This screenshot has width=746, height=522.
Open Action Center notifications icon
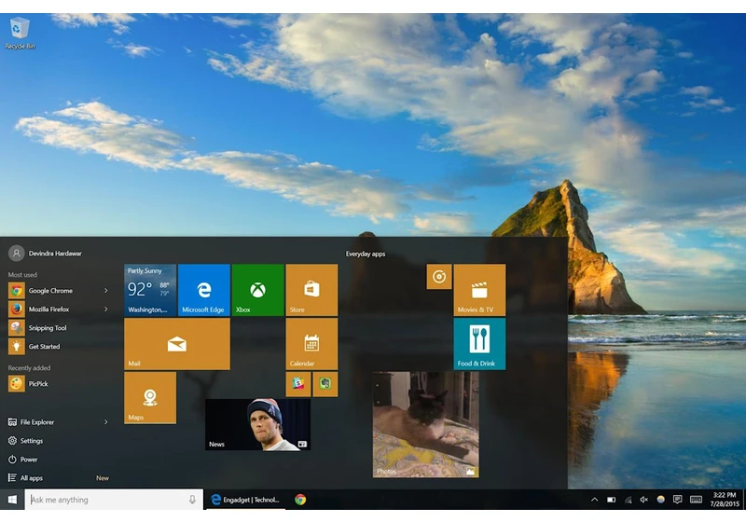click(678, 500)
